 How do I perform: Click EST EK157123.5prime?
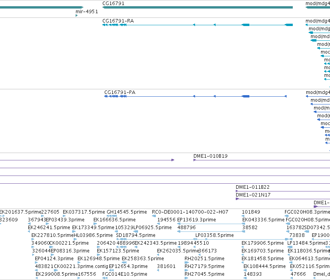(x=118, y=251)
